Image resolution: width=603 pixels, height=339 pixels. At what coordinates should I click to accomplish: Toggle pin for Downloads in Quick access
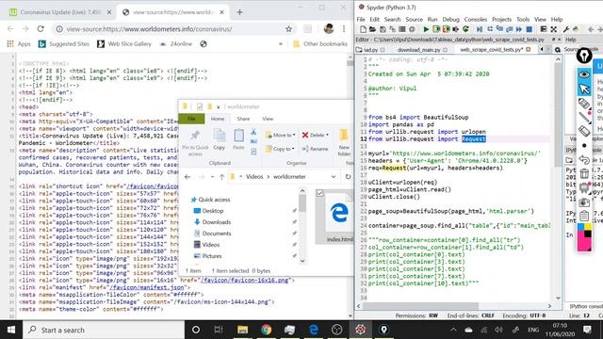point(294,222)
